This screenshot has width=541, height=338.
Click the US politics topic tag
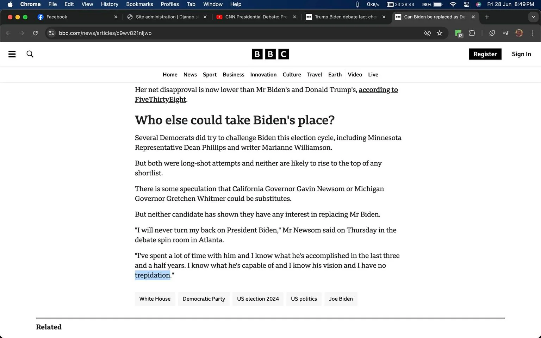[x=304, y=299]
